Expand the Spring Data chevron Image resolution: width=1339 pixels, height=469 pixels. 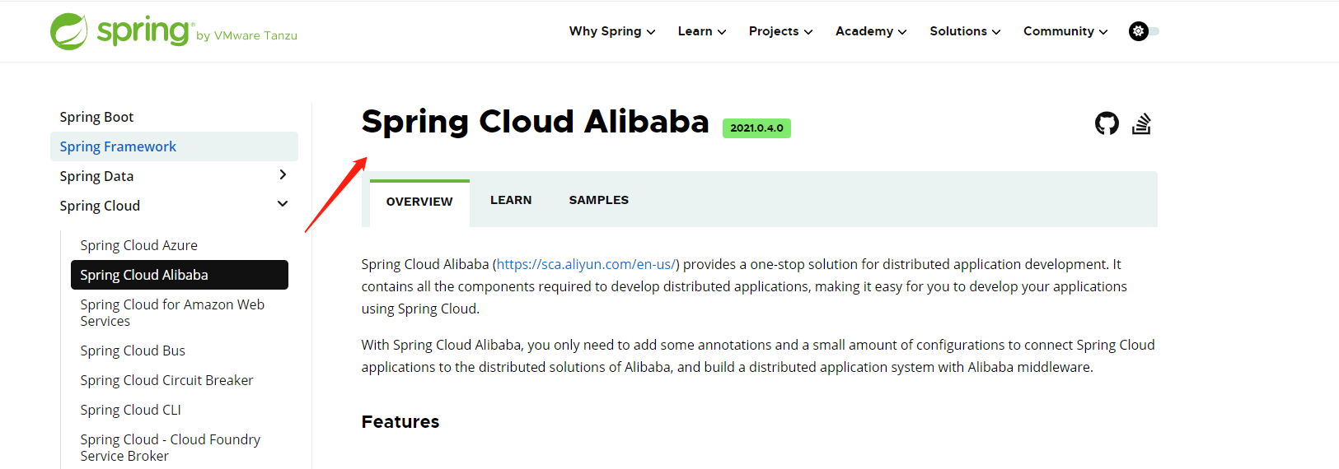point(283,174)
